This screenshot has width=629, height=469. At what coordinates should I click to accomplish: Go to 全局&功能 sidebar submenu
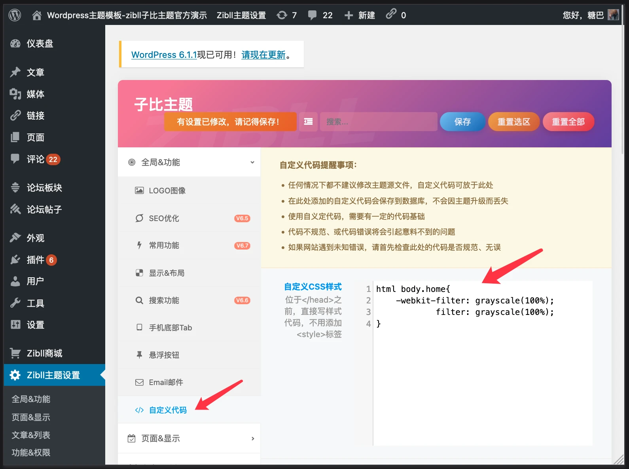pyautogui.click(x=31, y=399)
